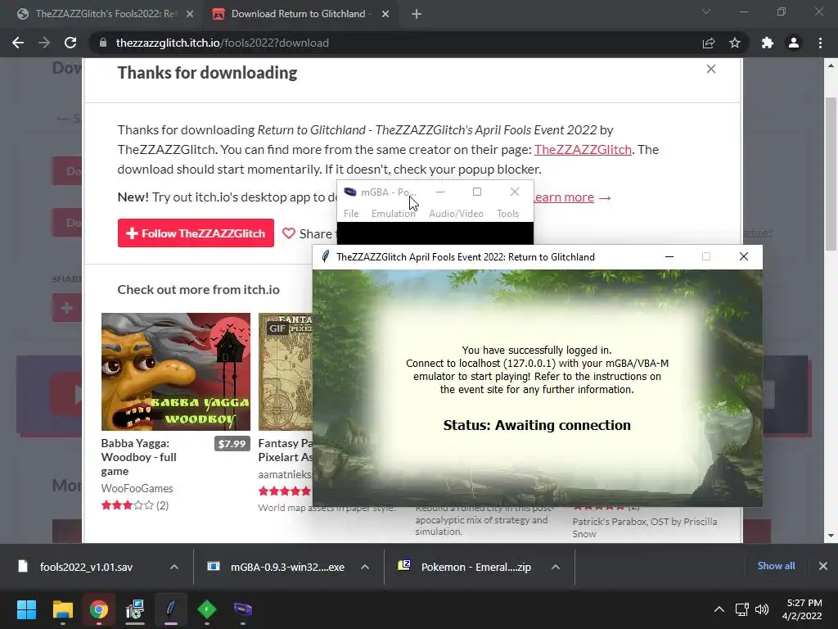Screen dimensions: 838x629
Task: Click Show all downloads
Action: 776,566
